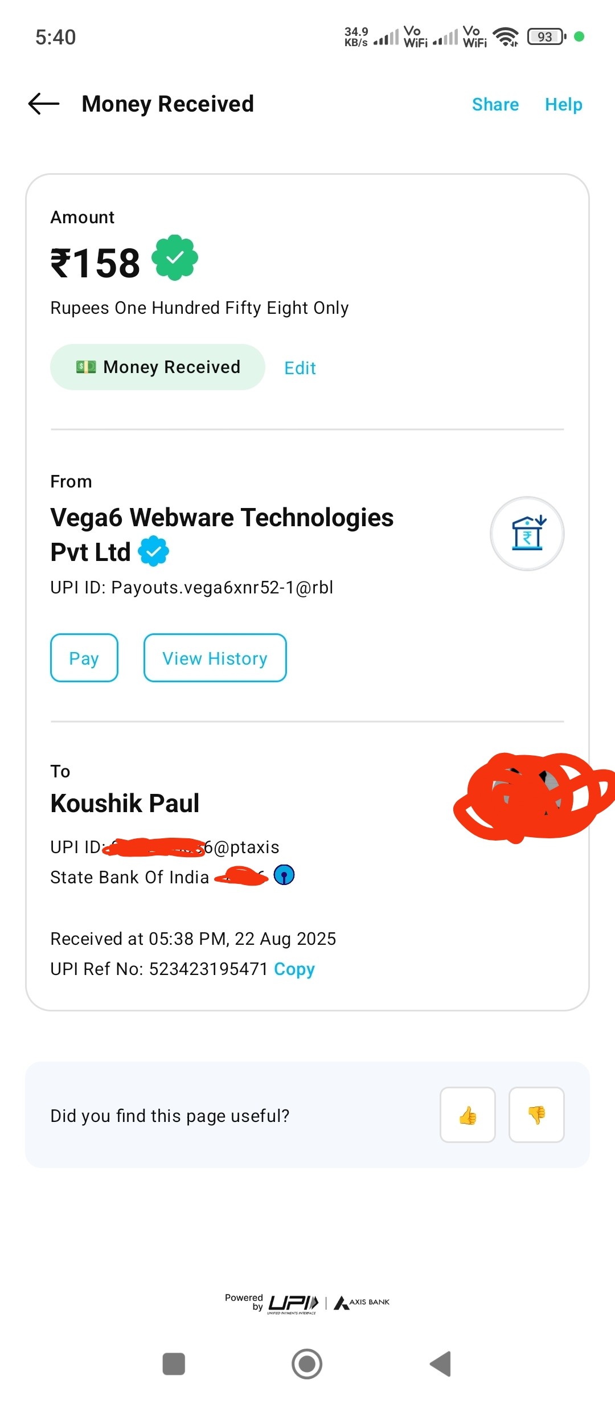
Task: Edit the Money Received tag
Action: coord(300,368)
